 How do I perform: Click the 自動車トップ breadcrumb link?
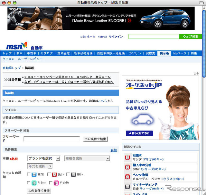tap(12, 68)
